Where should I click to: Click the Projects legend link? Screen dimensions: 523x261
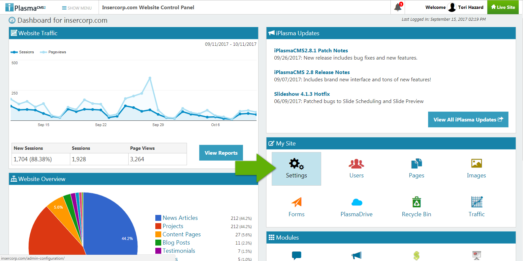click(173, 226)
